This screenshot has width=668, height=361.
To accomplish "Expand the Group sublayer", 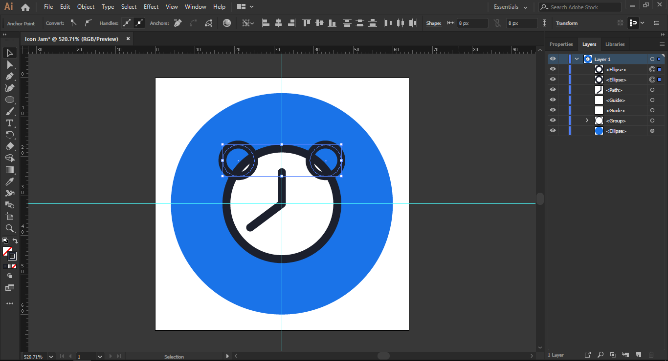I will click(587, 120).
